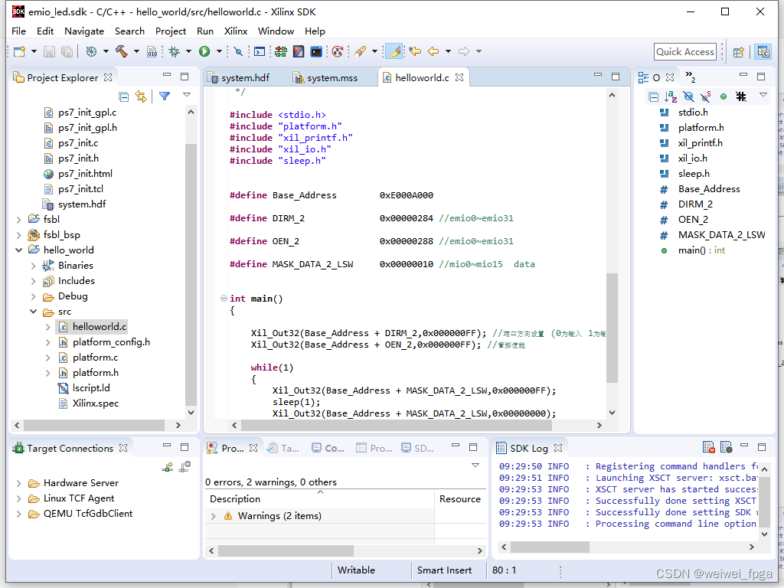This screenshot has height=588, width=784.
Task: Sort the Outline view alphabetically
Action: click(671, 96)
